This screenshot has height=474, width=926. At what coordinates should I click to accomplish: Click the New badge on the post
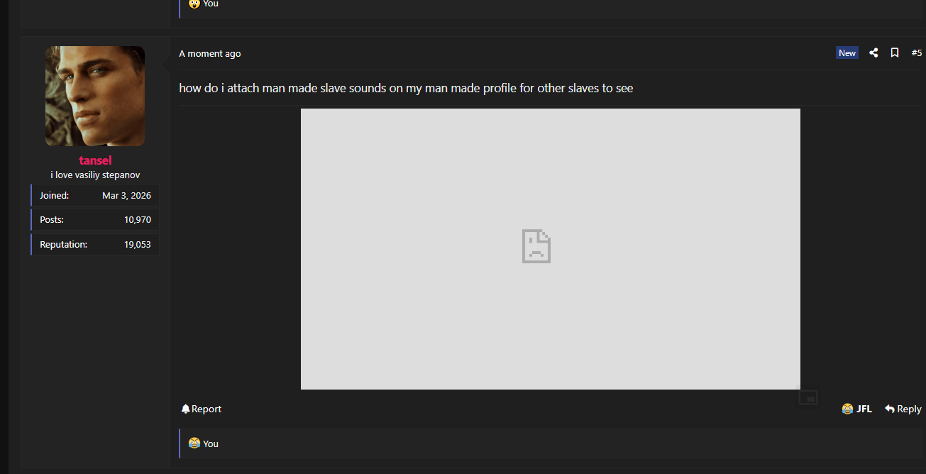[x=847, y=53]
